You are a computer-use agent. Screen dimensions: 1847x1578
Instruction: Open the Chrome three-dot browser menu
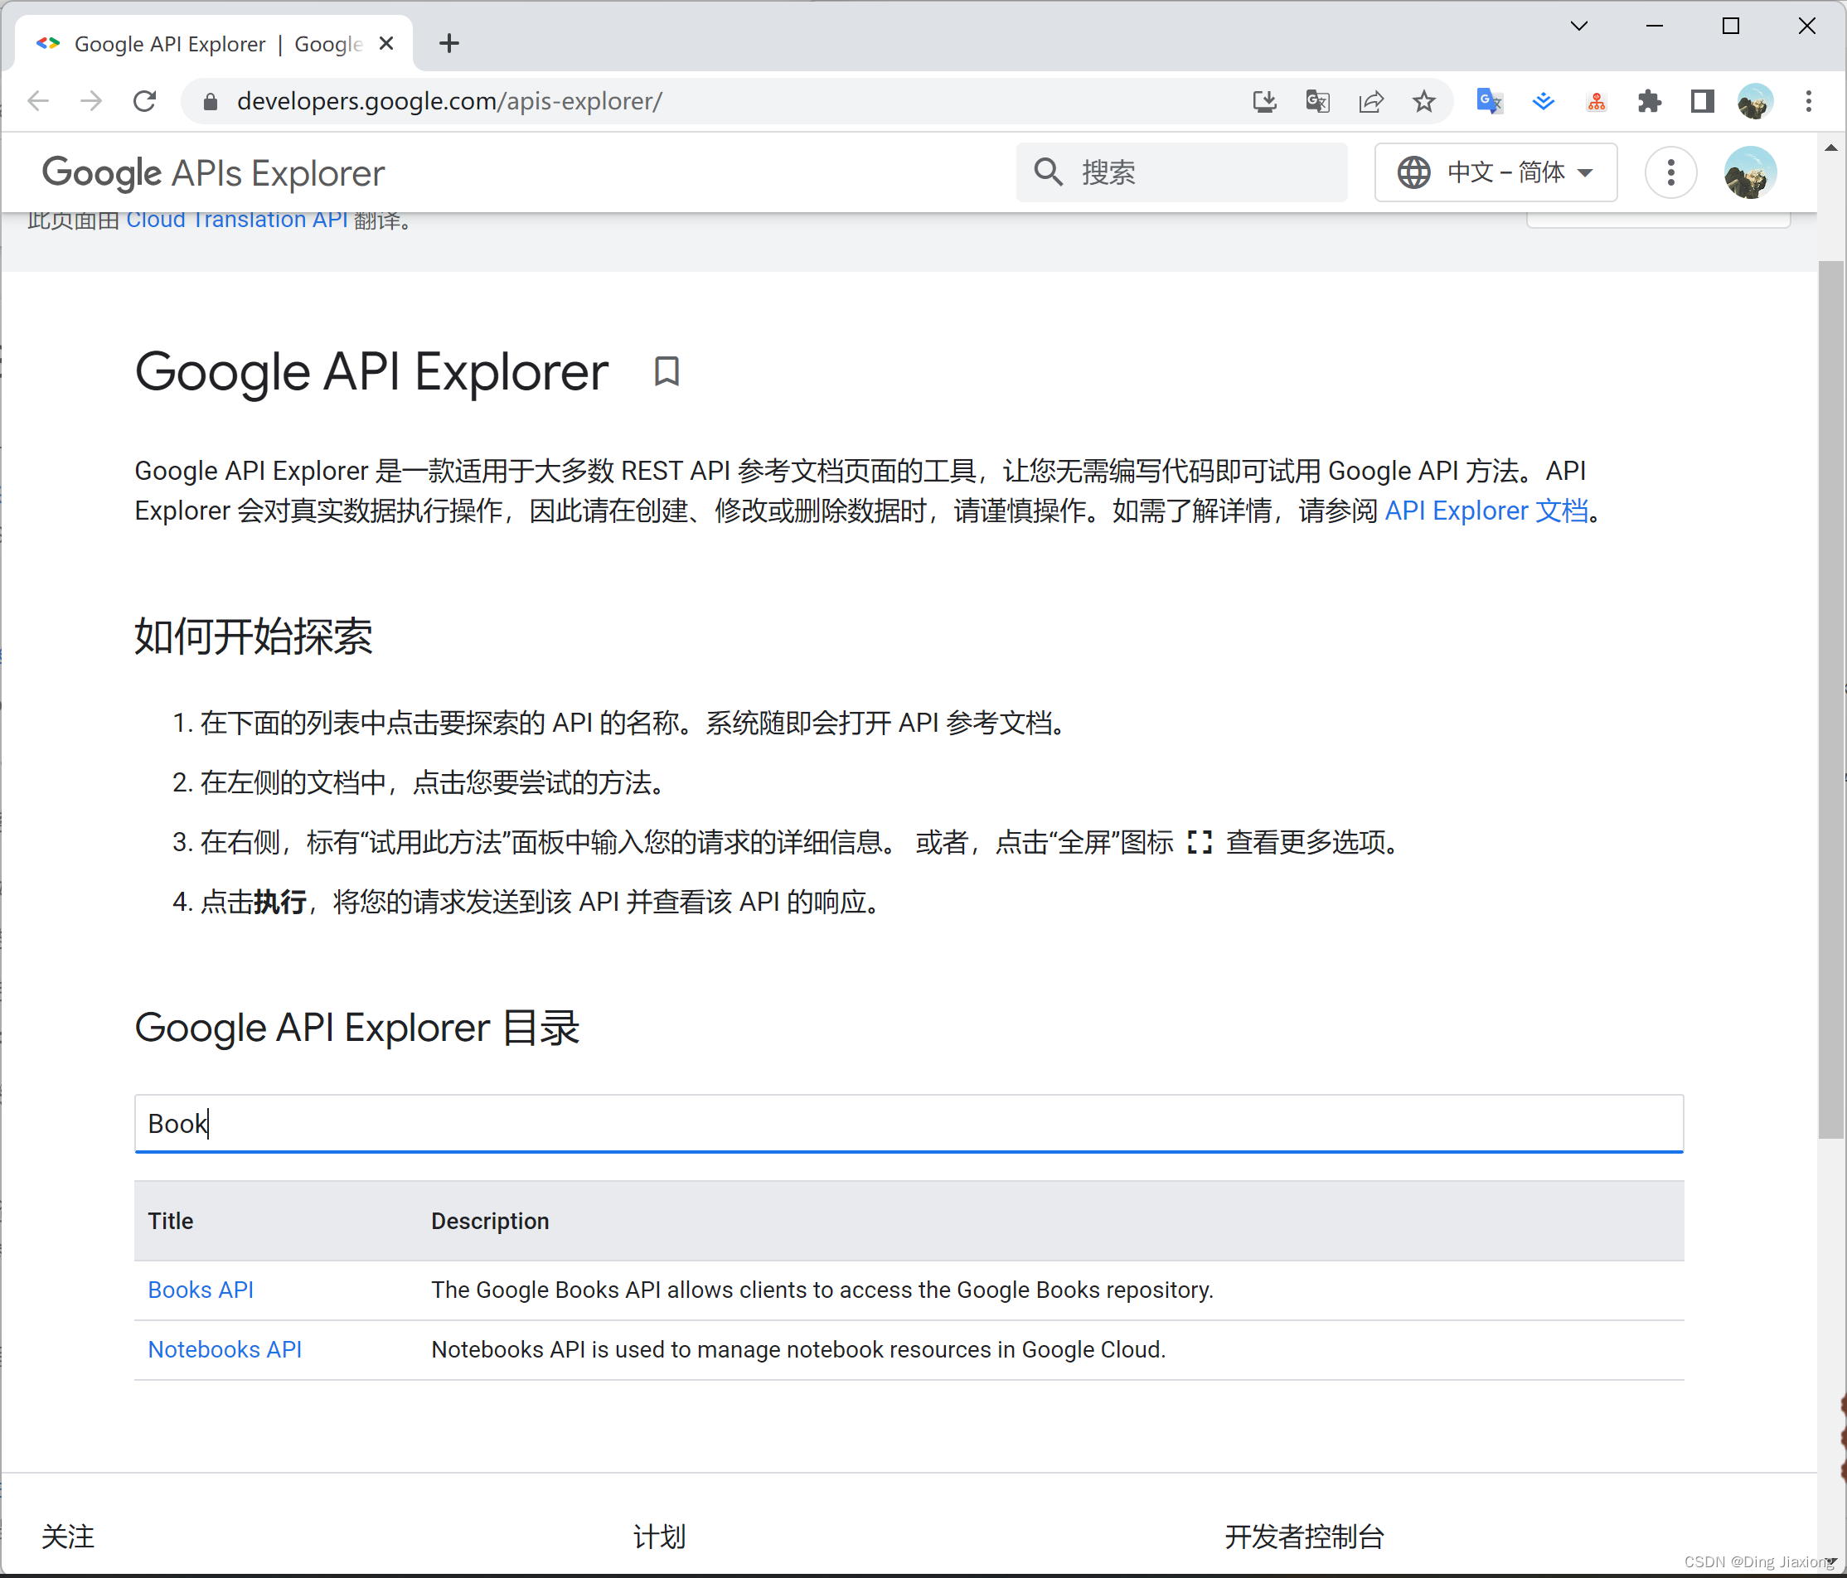click(1808, 102)
